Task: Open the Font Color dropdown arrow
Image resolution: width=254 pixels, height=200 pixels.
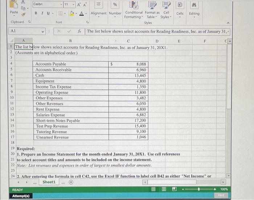Action: 86,14
